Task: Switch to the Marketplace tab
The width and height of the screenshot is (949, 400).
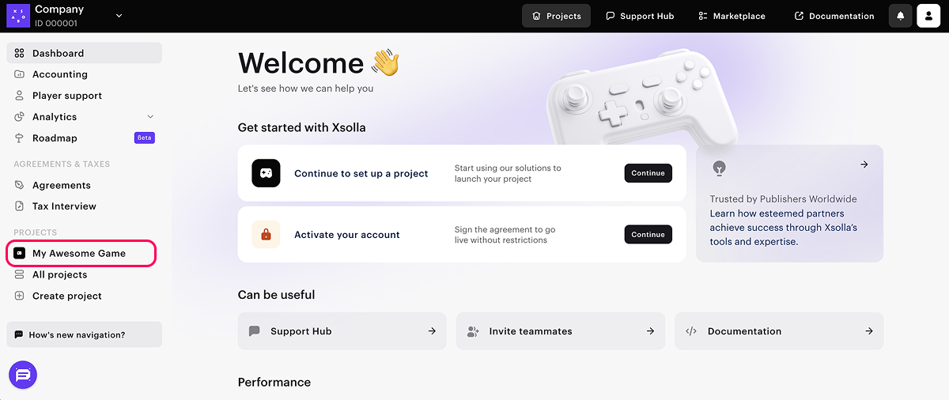Action: click(732, 16)
